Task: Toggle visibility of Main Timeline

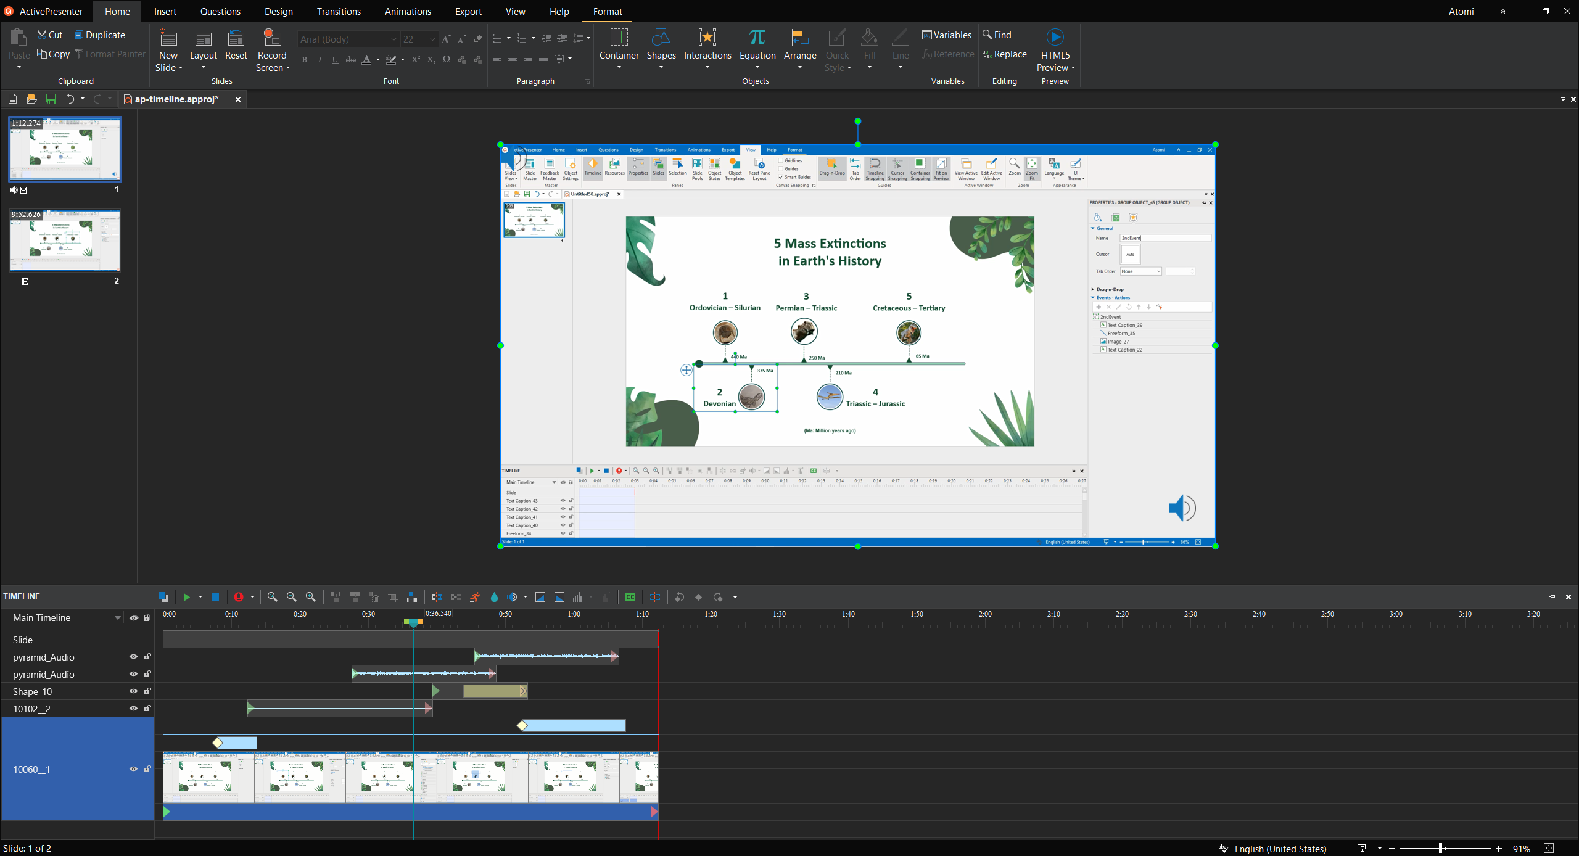Action: point(133,618)
